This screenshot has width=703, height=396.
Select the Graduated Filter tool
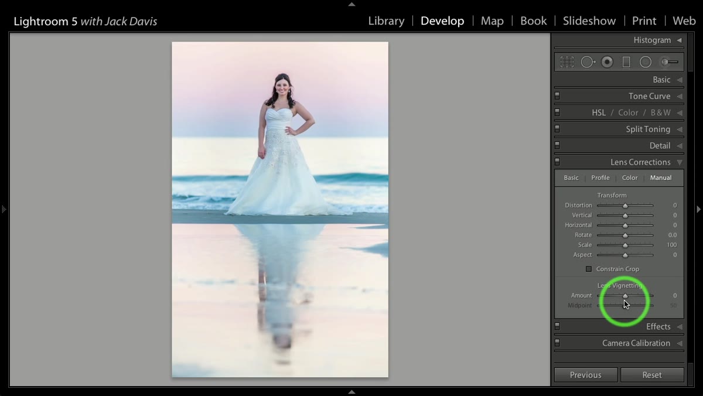click(626, 62)
